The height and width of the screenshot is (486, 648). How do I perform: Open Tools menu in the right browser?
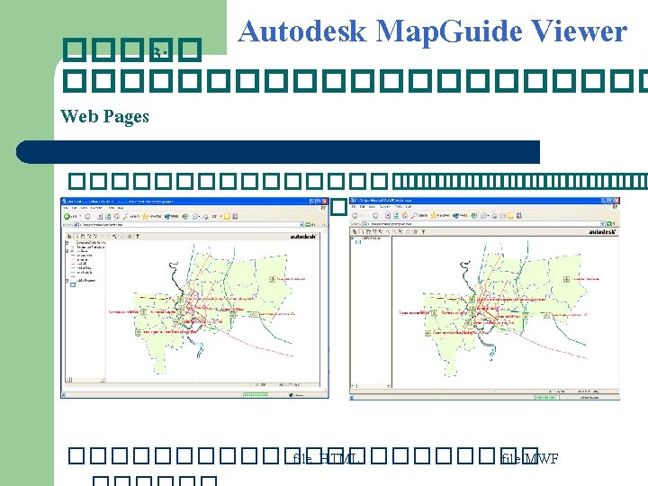click(399, 207)
